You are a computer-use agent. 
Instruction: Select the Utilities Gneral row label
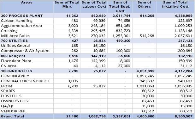[x=15, y=46]
